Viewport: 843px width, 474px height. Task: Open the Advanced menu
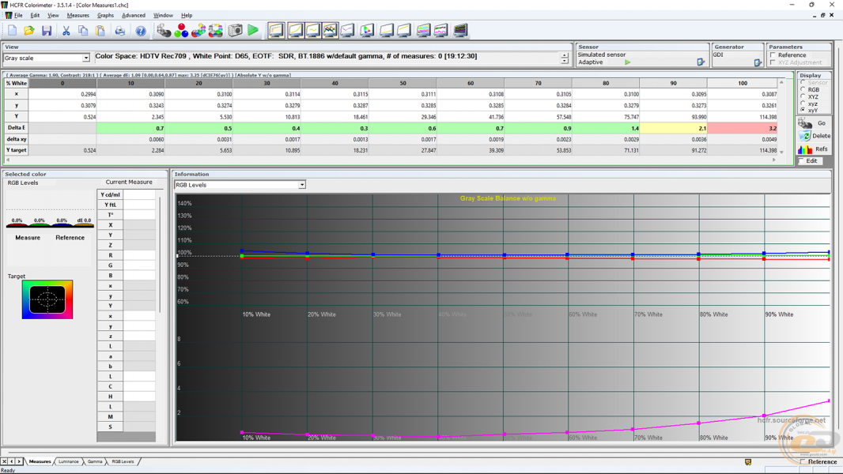(134, 16)
